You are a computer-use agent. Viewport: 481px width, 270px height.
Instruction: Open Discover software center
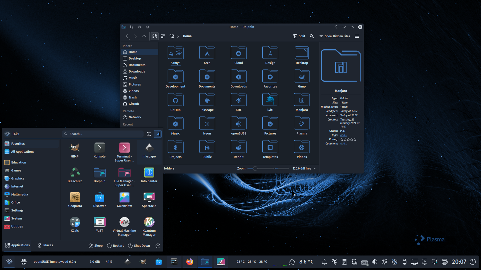(x=99, y=200)
